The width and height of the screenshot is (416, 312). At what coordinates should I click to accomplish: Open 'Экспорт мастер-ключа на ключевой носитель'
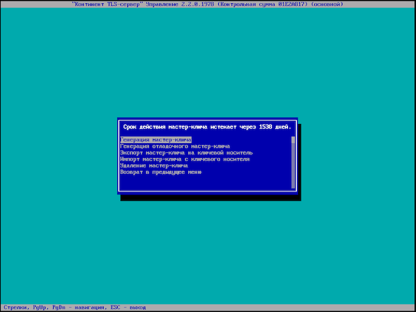pyautogui.click(x=186, y=153)
